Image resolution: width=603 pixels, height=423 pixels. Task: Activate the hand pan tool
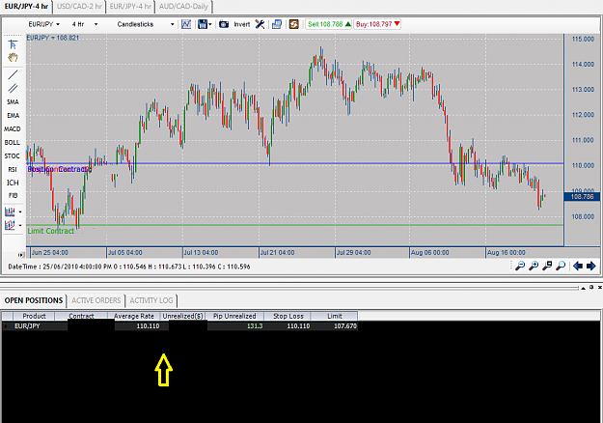pyautogui.click(x=13, y=58)
